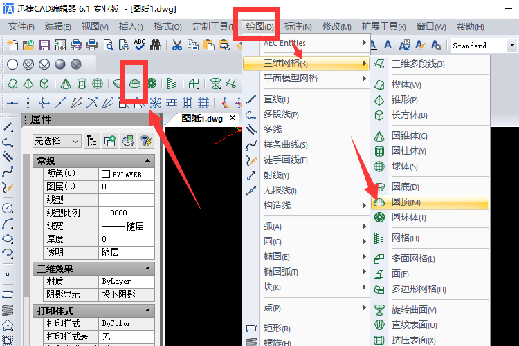This screenshot has width=519, height=346.
Task: Open the 修改(M) menu
Action: (x=336, y=27)
